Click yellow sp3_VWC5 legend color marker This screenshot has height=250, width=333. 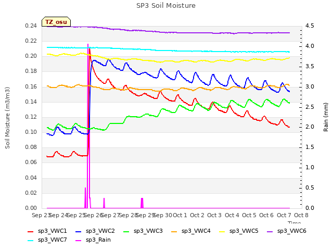pyautogui.click(x=222, y=232)
